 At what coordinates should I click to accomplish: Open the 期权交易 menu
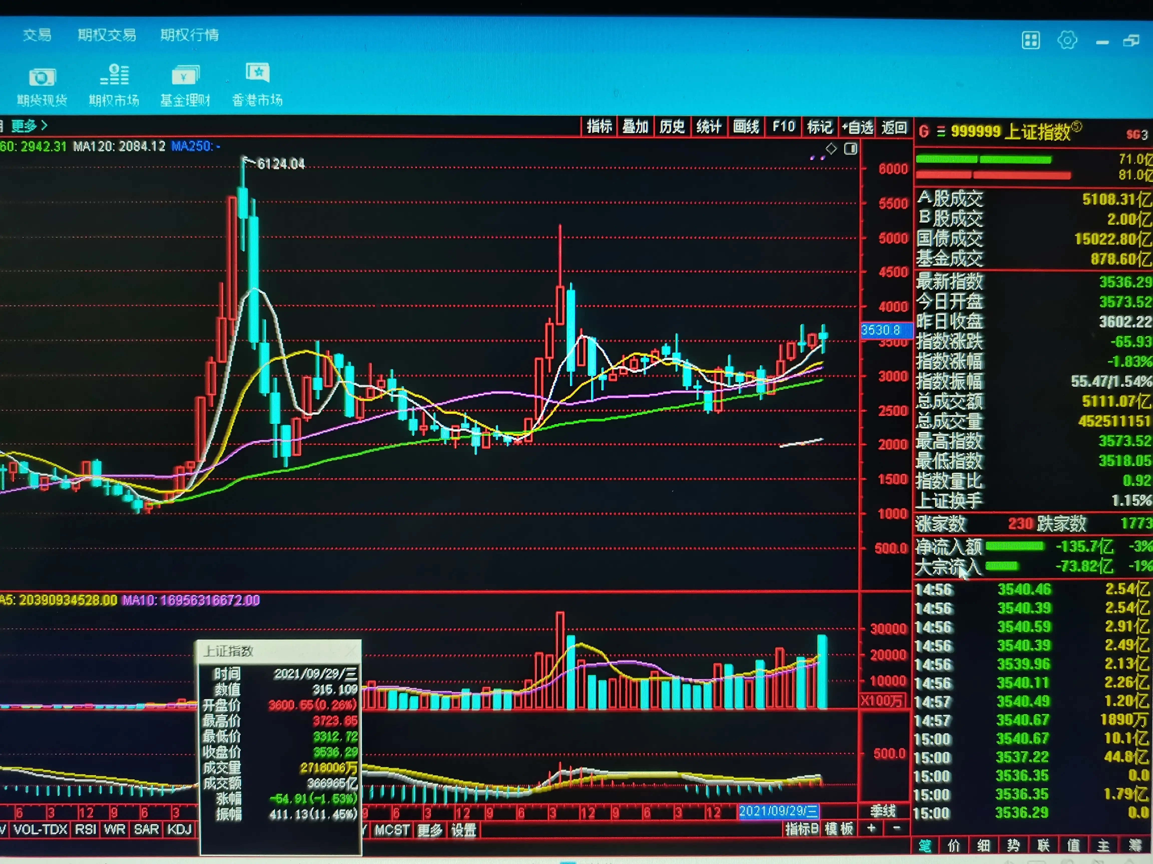[107, 35]
